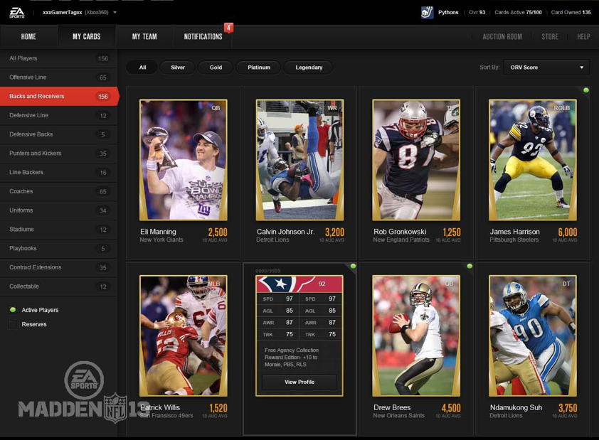Viewport: 599px width, 440px height.
Task: Enable the Reserves checkbox
Action: click(13, 324)
